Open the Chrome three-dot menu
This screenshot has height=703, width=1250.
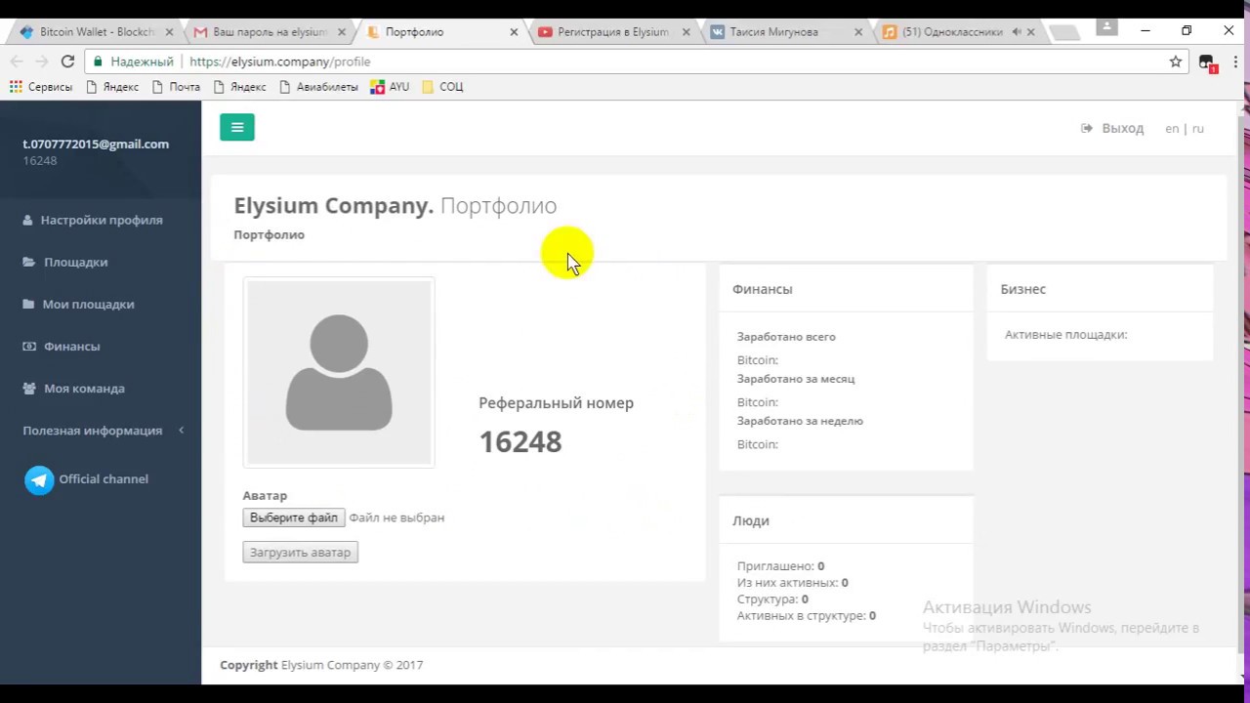pyautogui.click(x=1235, y=62)
